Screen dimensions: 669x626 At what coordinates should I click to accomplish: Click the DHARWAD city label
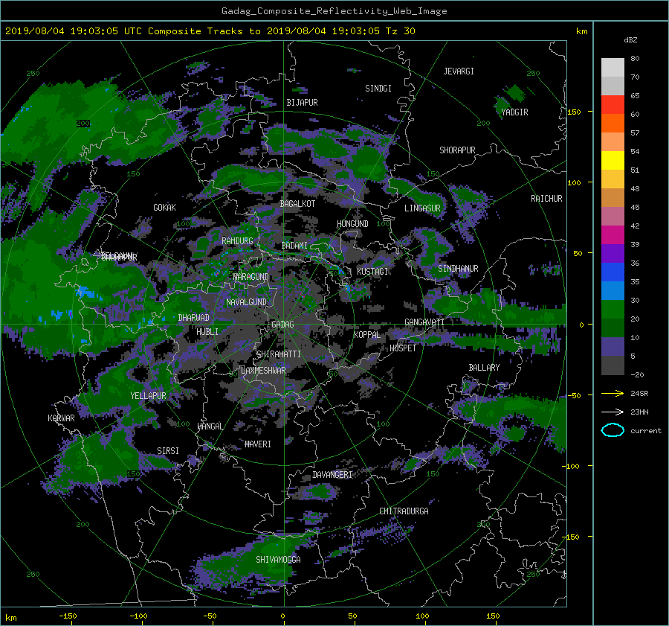(194, 318)
